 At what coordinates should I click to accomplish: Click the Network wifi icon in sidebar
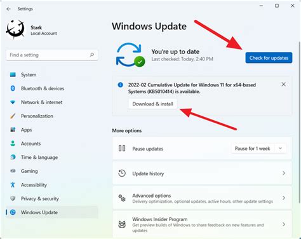tap(13, 102)
